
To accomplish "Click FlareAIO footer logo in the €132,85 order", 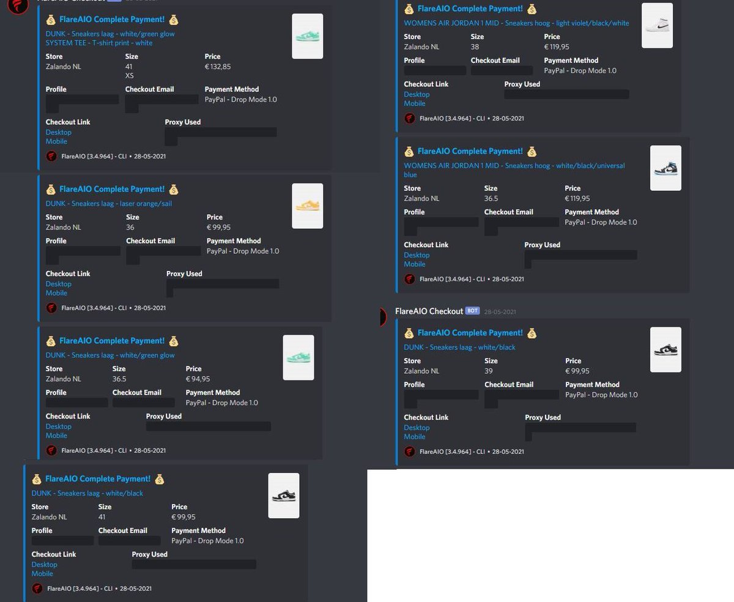I will pyautogui.click(x=51, y=156).
